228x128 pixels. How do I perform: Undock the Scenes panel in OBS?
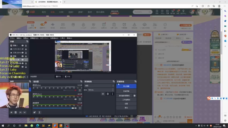pos(30,82)
